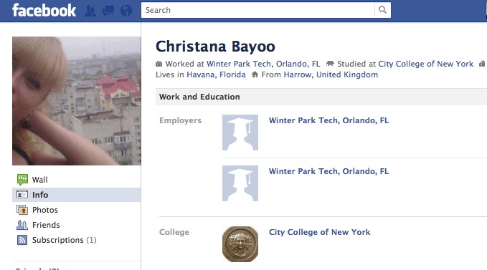Open the messages icon in header

(x=108, y=11)
